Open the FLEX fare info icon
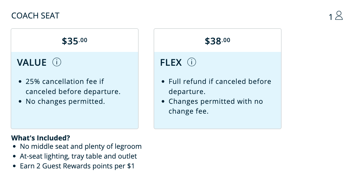 [192, 62]
